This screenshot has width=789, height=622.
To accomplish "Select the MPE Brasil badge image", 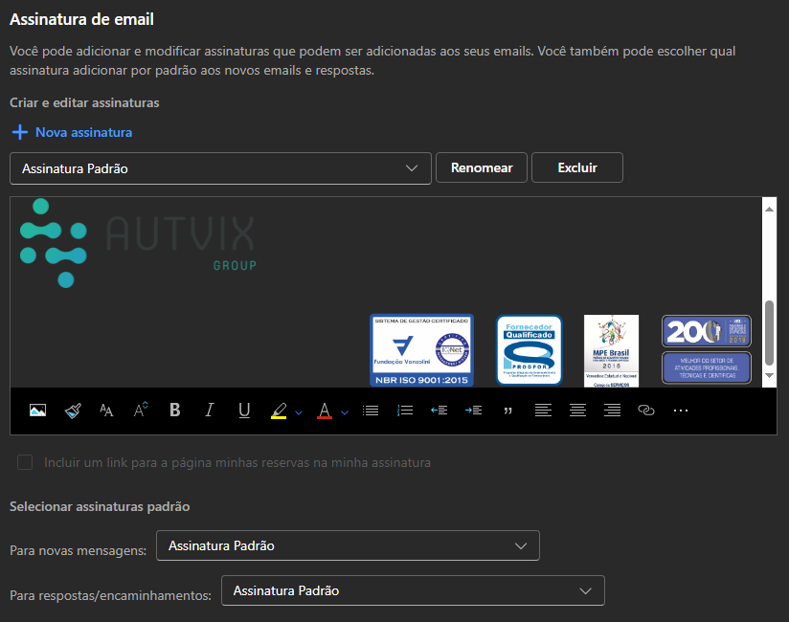I will point(611,351).
